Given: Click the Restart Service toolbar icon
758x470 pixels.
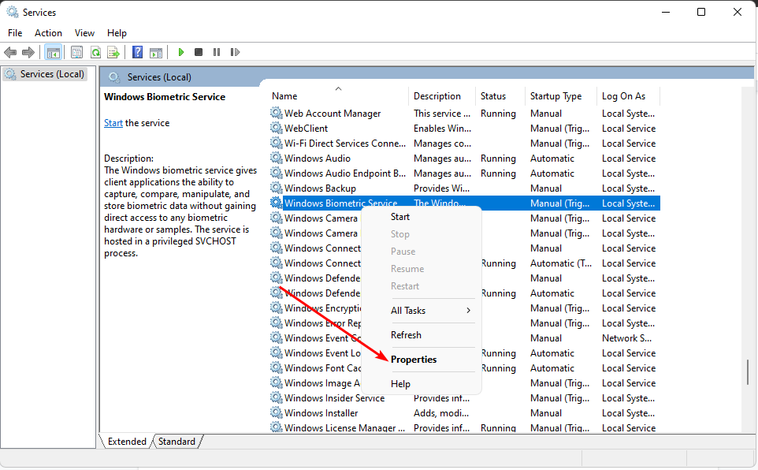Looking at the screenshot, I should pyautogui.click(x=235, y=52).
